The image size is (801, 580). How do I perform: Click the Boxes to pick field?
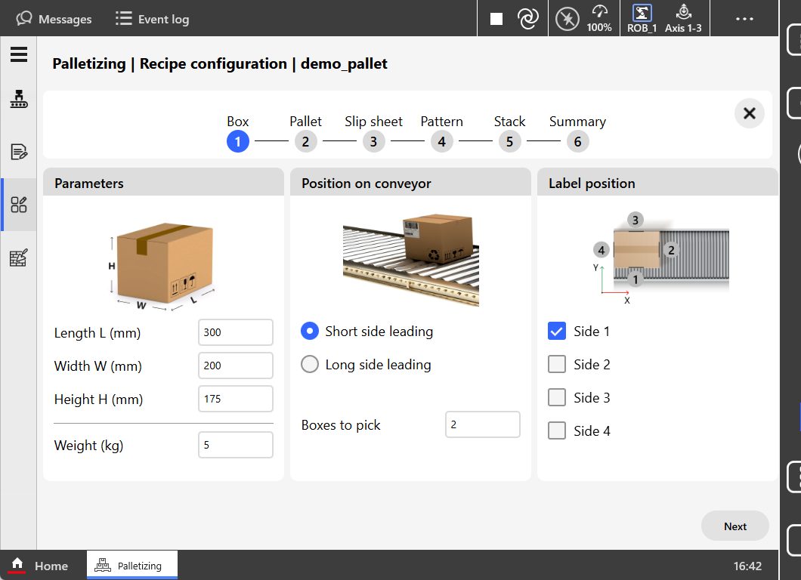(x=483, y=424)
